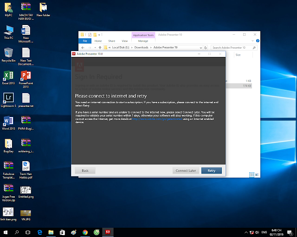The width and height of the screenshot is (297, 237).
Task: Select the Recycle Bin icon
Action: pos(8,55)
